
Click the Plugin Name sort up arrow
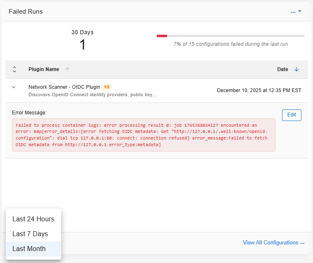pos(67,69)
